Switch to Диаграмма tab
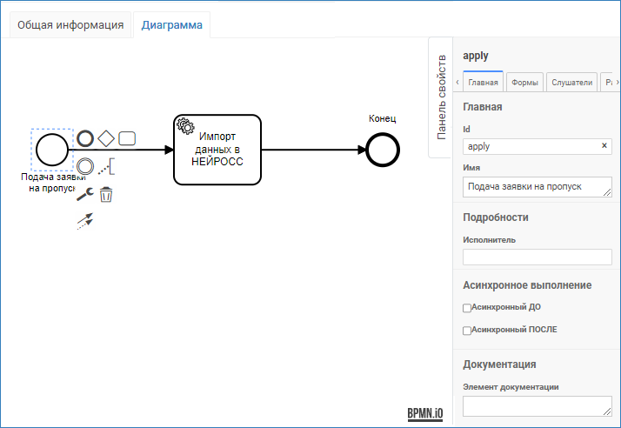621x428 pixels. tap(172, 25)
